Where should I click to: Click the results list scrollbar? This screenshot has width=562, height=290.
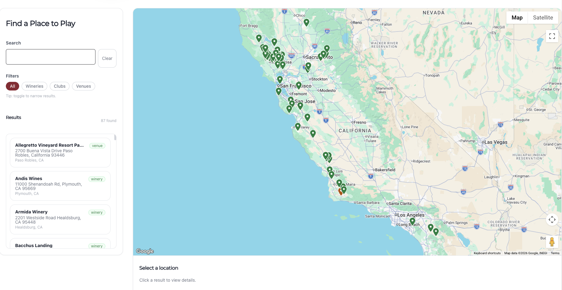tap(115, 137)
